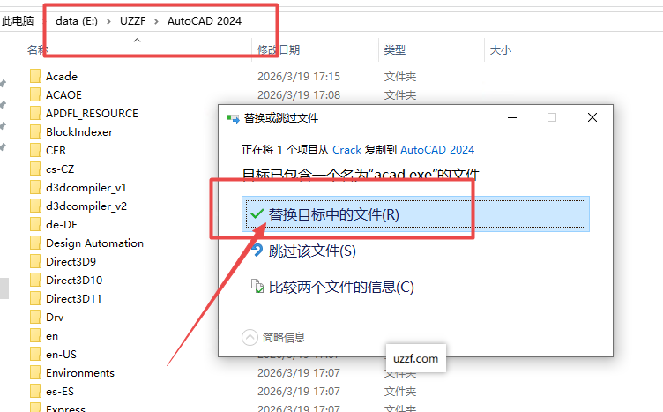
Task: Sort files by 类型 column header
Action: pos(395,50)
